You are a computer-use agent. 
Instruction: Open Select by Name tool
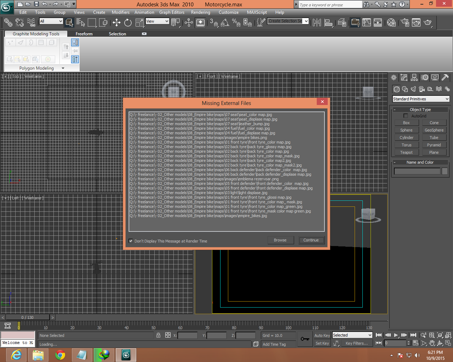click(x=80, y=23)
